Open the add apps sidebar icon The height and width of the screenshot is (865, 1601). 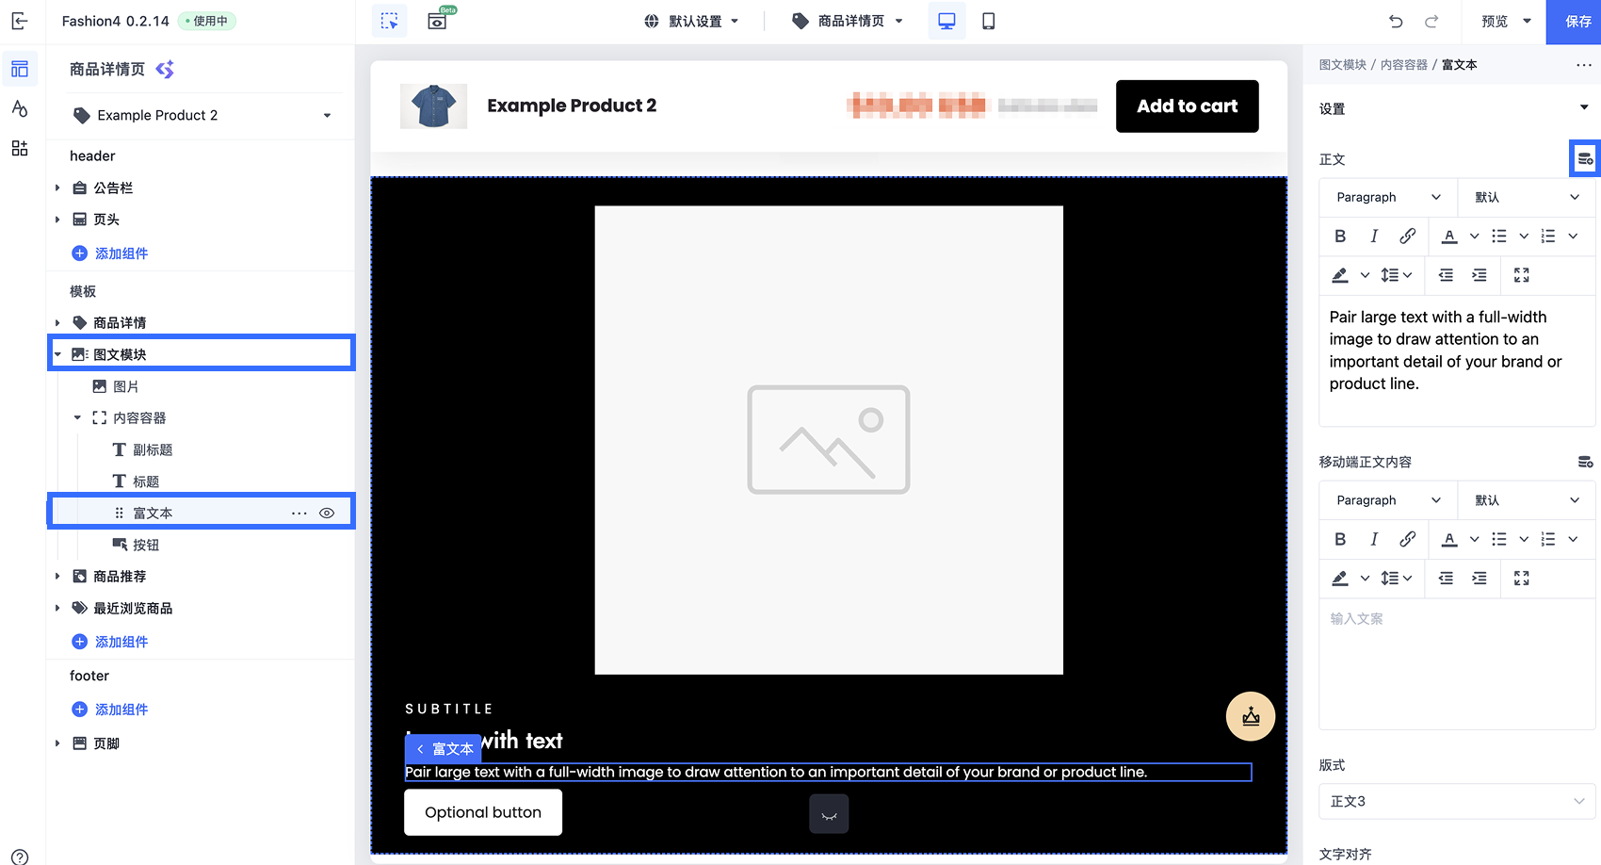(x=20, y=148)
